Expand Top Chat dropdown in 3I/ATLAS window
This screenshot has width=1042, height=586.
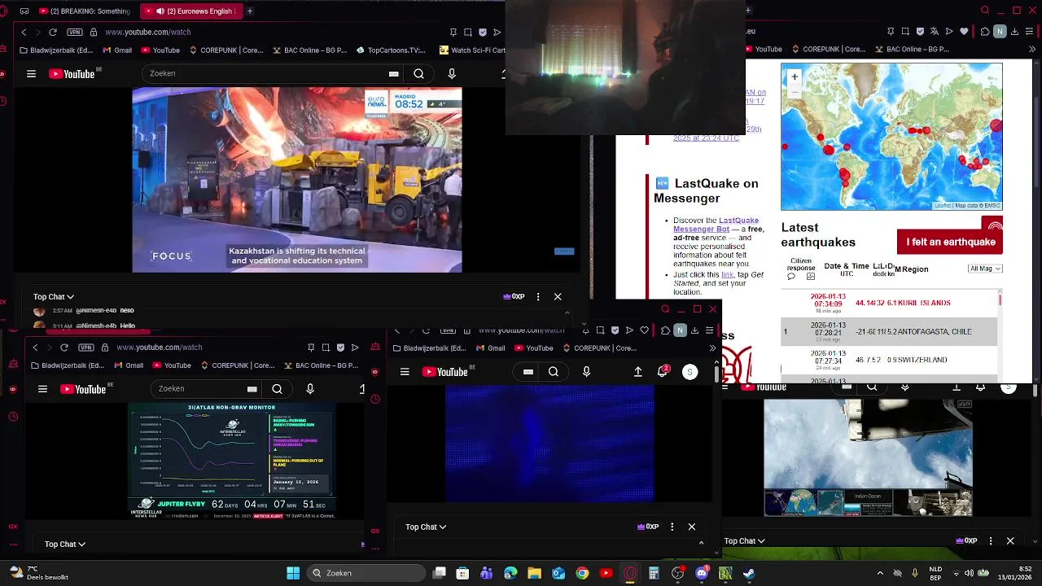pyautogui.click(x=65, y=544)
